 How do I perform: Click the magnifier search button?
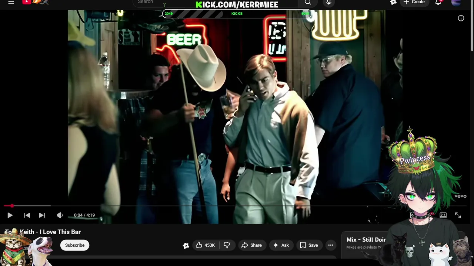click(308, 2)
